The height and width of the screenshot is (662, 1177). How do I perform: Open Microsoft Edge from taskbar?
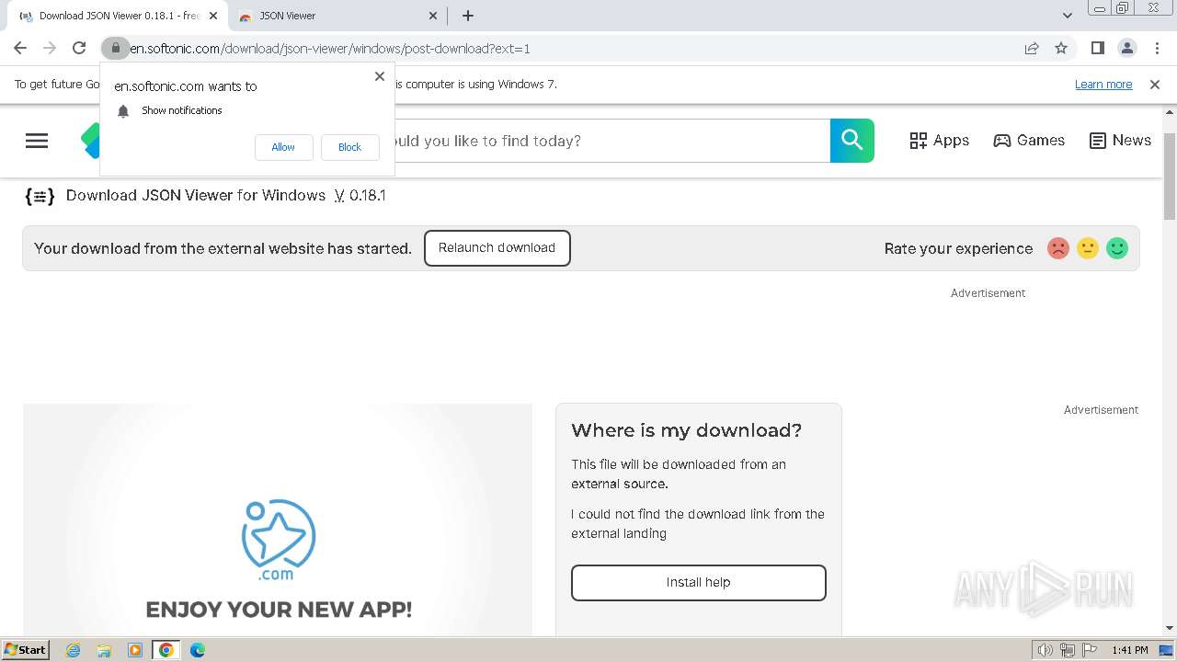198,650
